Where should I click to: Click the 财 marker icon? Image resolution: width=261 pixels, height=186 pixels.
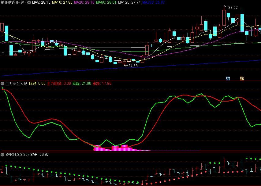pos(228,78)
